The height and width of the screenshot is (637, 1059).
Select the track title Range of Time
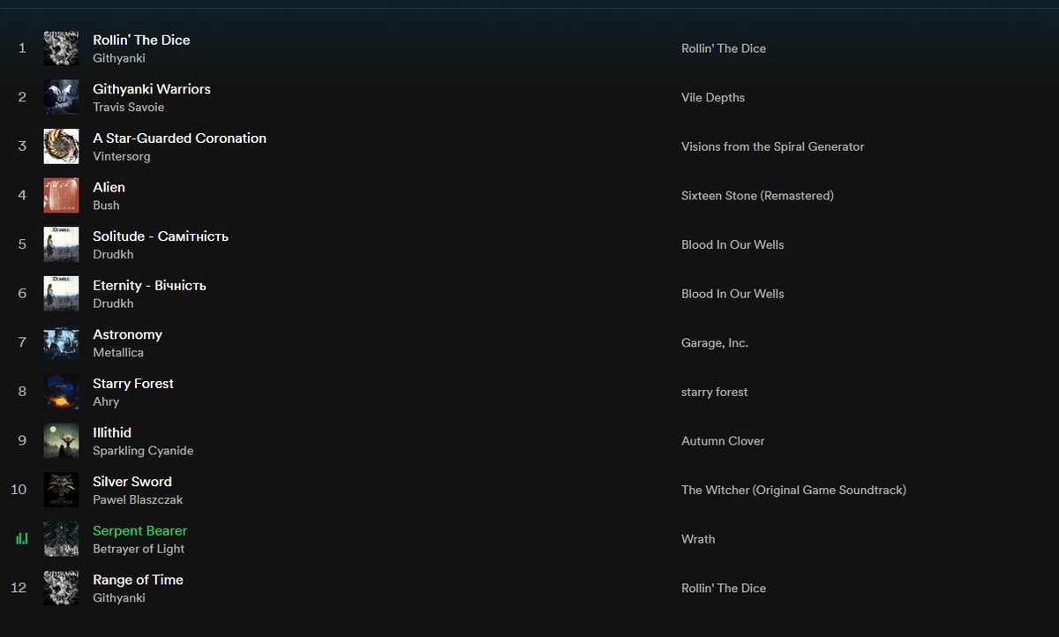(x=138, y=580)
